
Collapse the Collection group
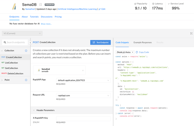click(2, 51)
